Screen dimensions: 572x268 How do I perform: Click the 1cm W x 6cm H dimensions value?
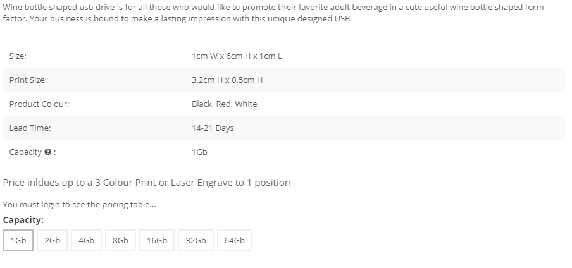point(237,56)
